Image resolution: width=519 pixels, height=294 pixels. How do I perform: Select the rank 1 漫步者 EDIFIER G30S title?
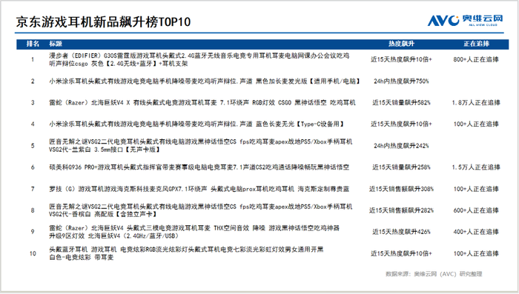pos(199,59)
